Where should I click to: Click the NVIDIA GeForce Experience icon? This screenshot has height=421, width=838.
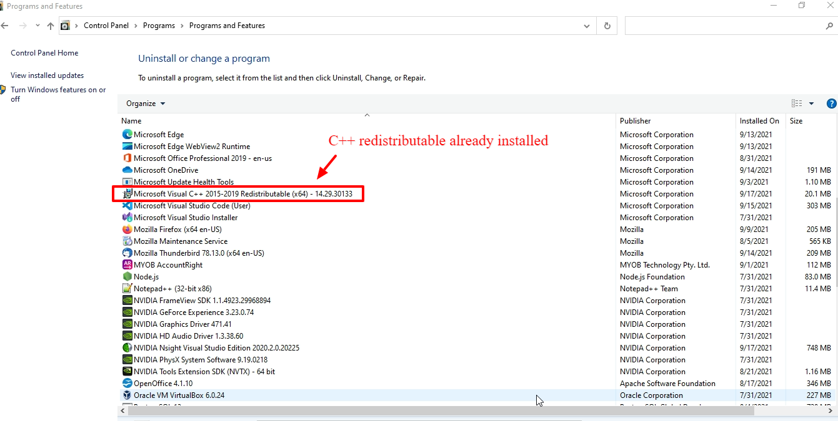(127, 312)
